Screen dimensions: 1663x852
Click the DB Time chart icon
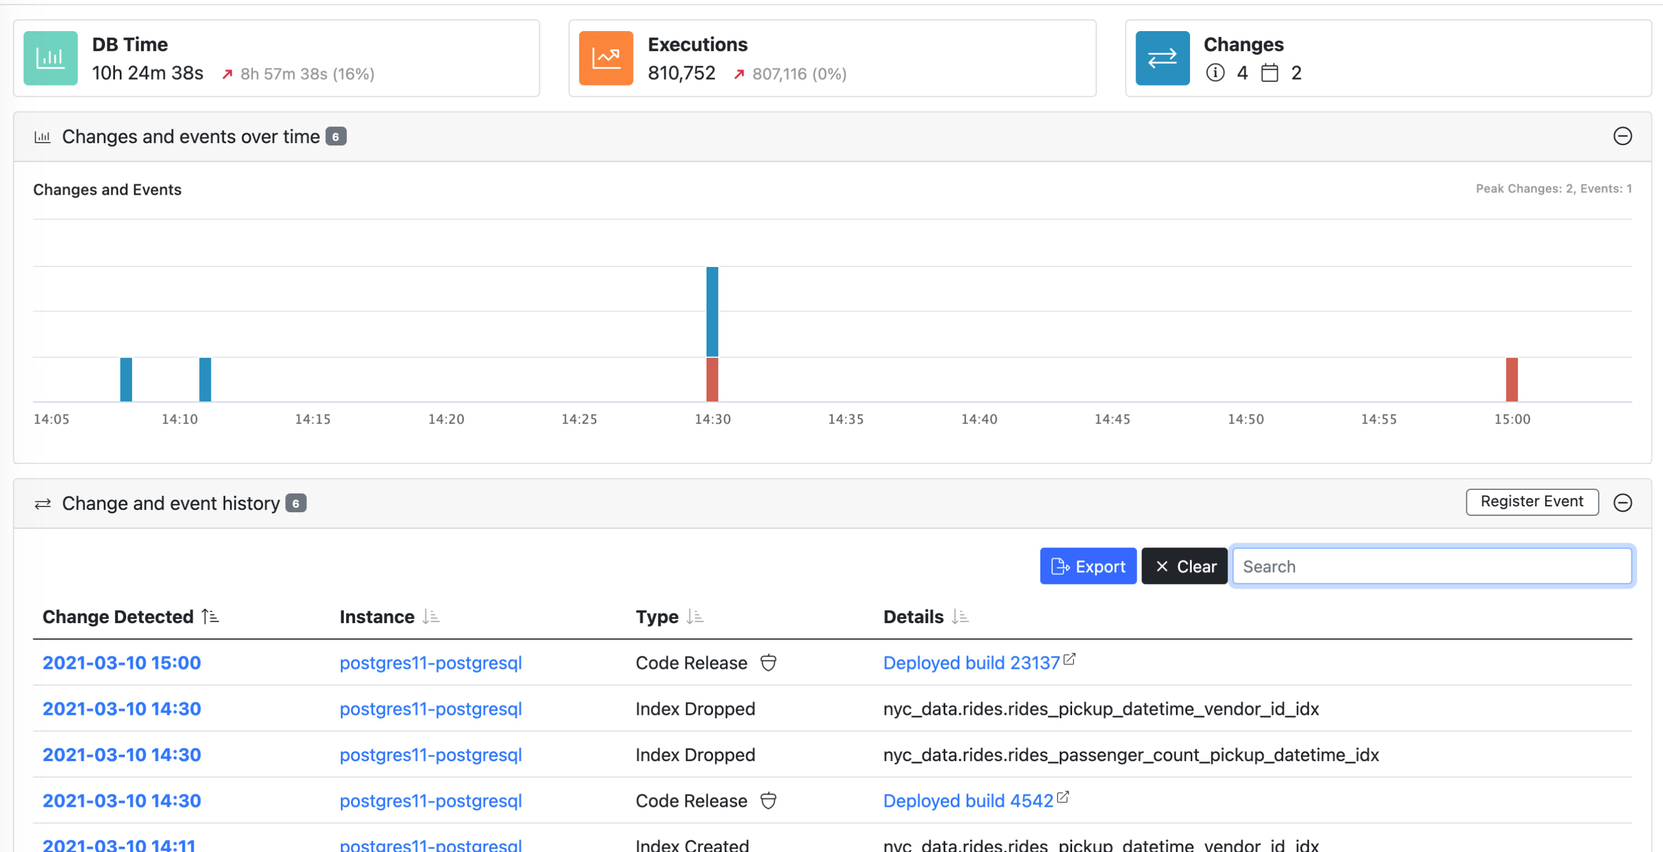pyautogui.click(x=50, y=58)
